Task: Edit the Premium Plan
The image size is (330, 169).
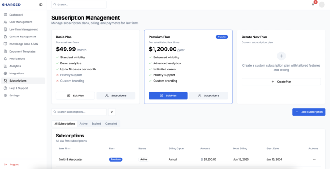Action: click(x=168, y=95)
